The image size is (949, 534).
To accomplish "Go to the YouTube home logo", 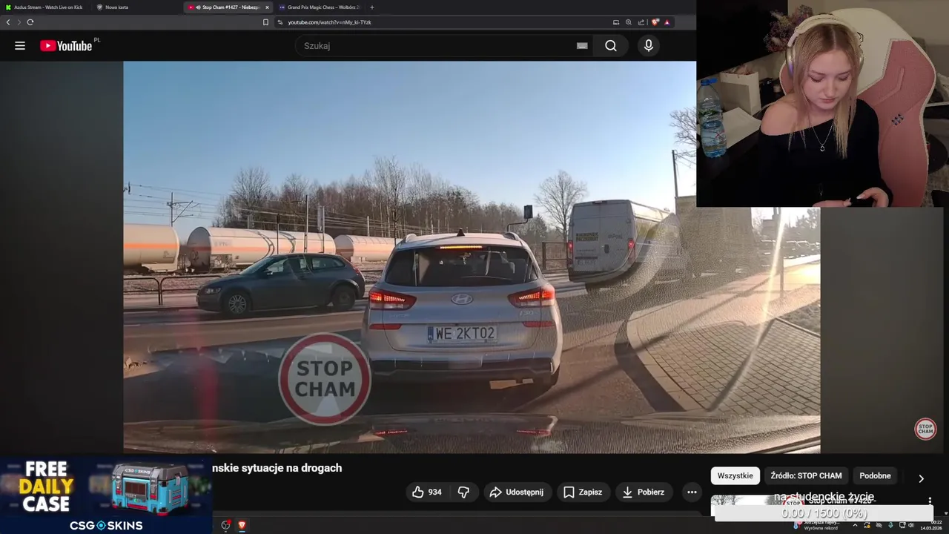I will coord(66,46).
